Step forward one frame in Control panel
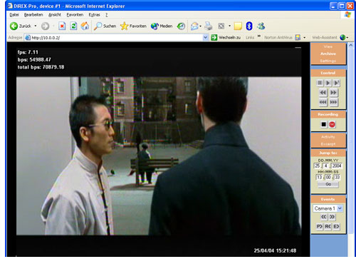Screen dimensions: 356x264 coord(337,83)
